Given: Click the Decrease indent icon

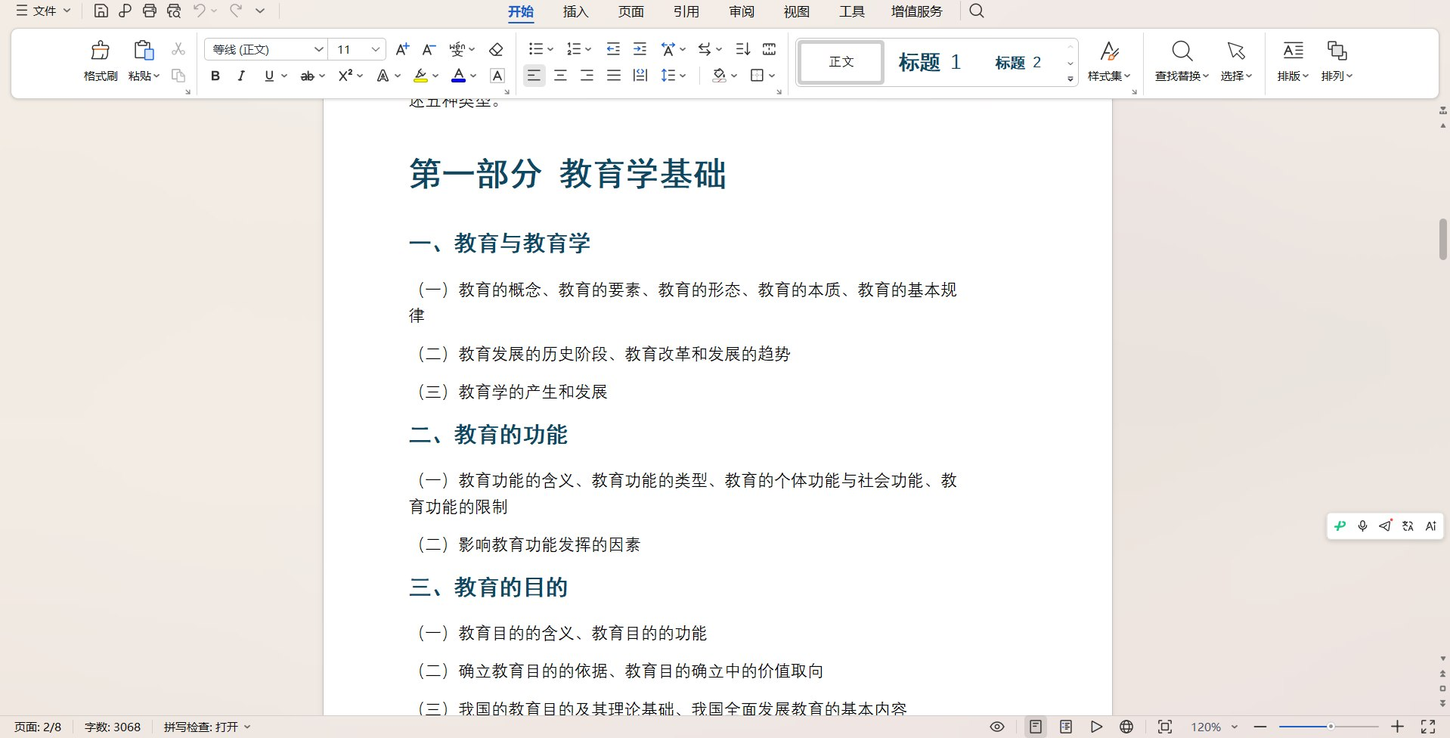Looking at the screenshot, I should [613, 49].
